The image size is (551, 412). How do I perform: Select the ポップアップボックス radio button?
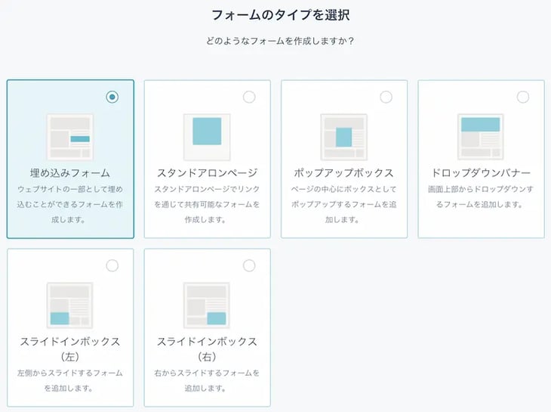pyautogui.click(x=386, y=97)
